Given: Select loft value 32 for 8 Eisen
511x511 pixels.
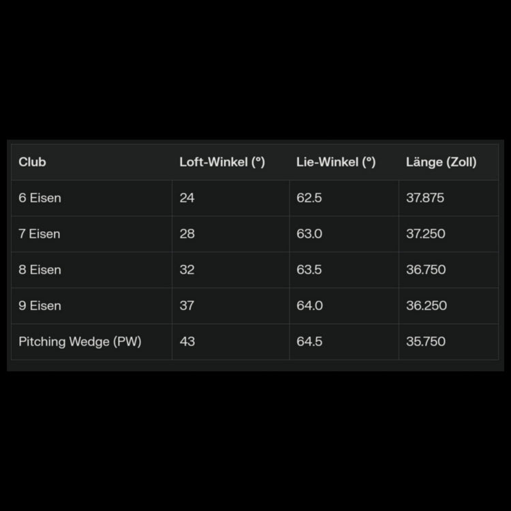Looking at the screenshot, I should click(187, 270).
